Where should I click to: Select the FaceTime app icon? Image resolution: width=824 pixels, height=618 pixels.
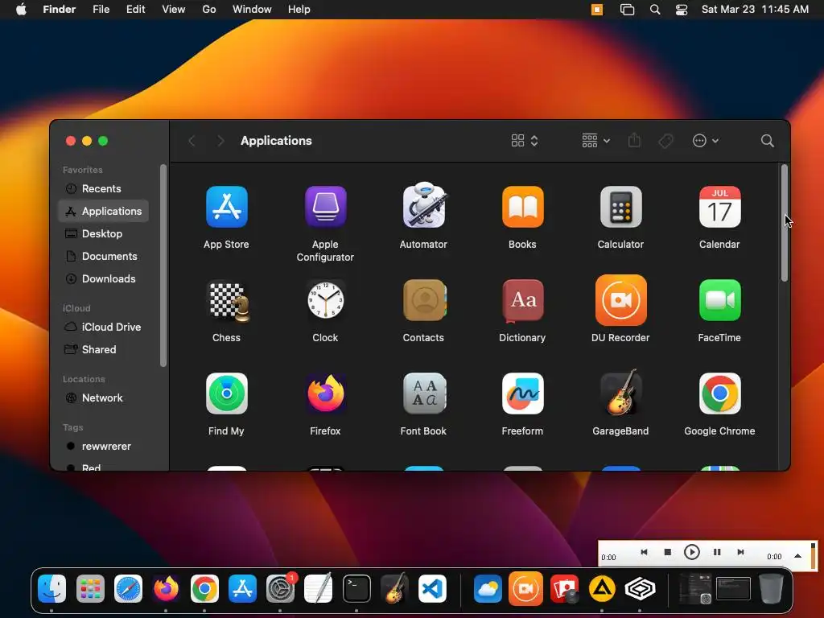click(x=719, y=300)
